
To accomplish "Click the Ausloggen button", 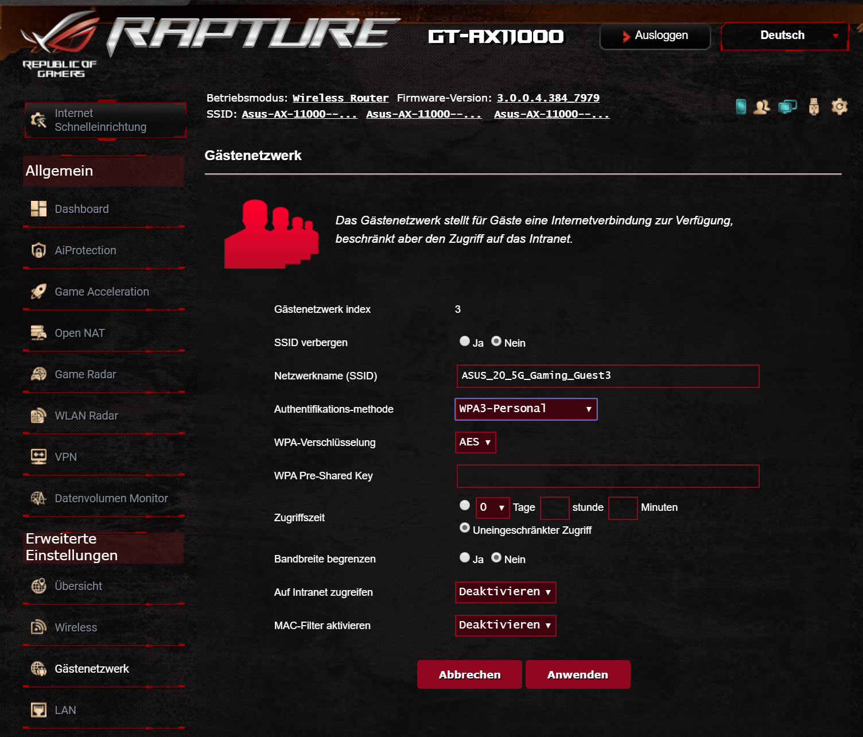I will point(655,36).
